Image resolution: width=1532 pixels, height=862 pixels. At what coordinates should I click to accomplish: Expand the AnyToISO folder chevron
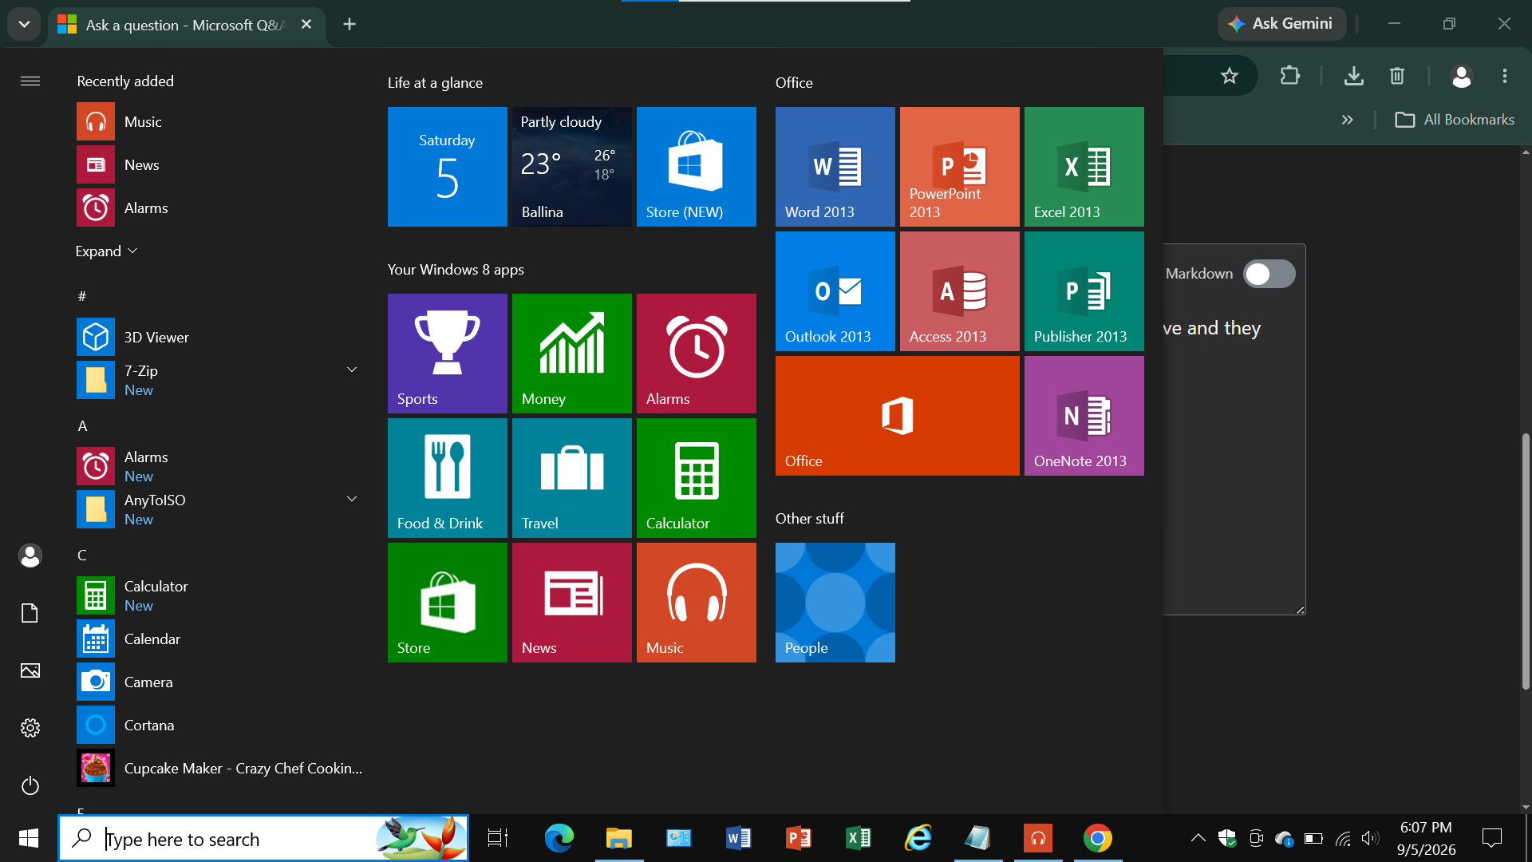(x=351, y=499)
